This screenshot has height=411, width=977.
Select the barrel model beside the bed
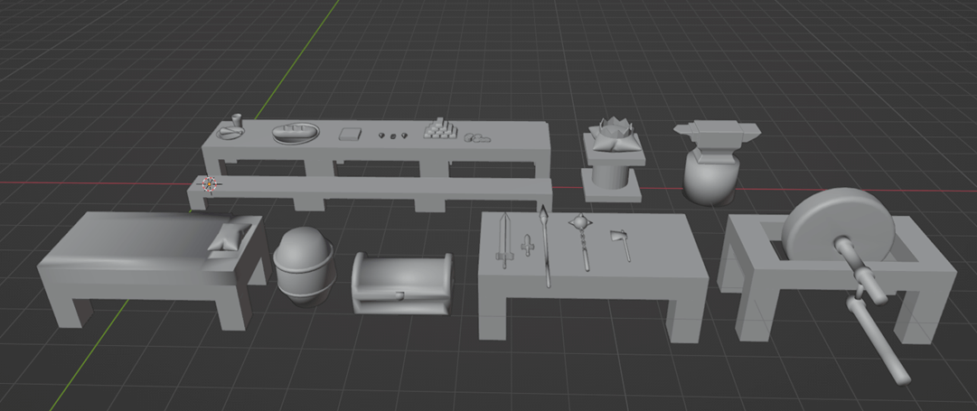coord(304,266)
